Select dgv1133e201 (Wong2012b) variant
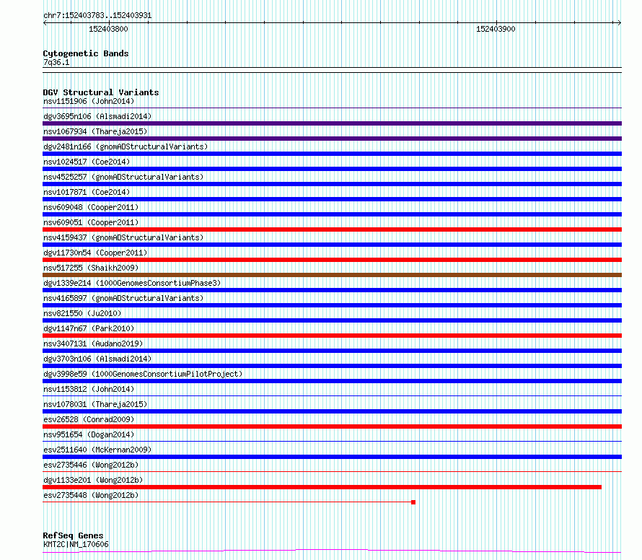This screenshot has height=560, width=642. (x=93, y=480)
